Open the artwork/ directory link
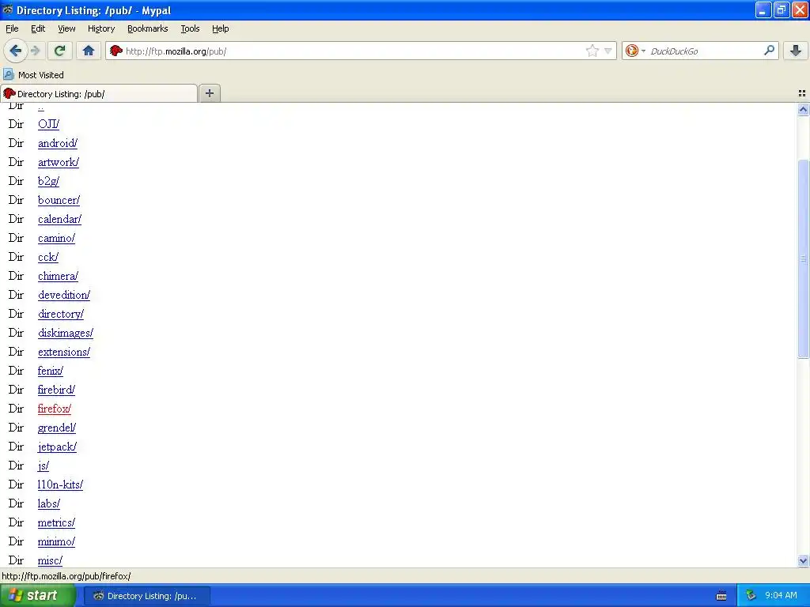This screenshot has height=607, width=810. pyautogui.click(x=59, y=162)
